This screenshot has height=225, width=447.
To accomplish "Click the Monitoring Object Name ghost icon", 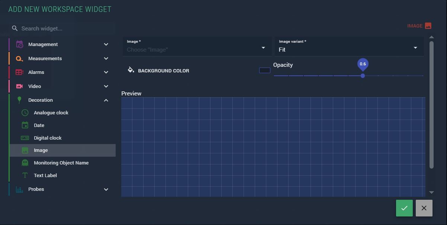I will pos(25,163).
